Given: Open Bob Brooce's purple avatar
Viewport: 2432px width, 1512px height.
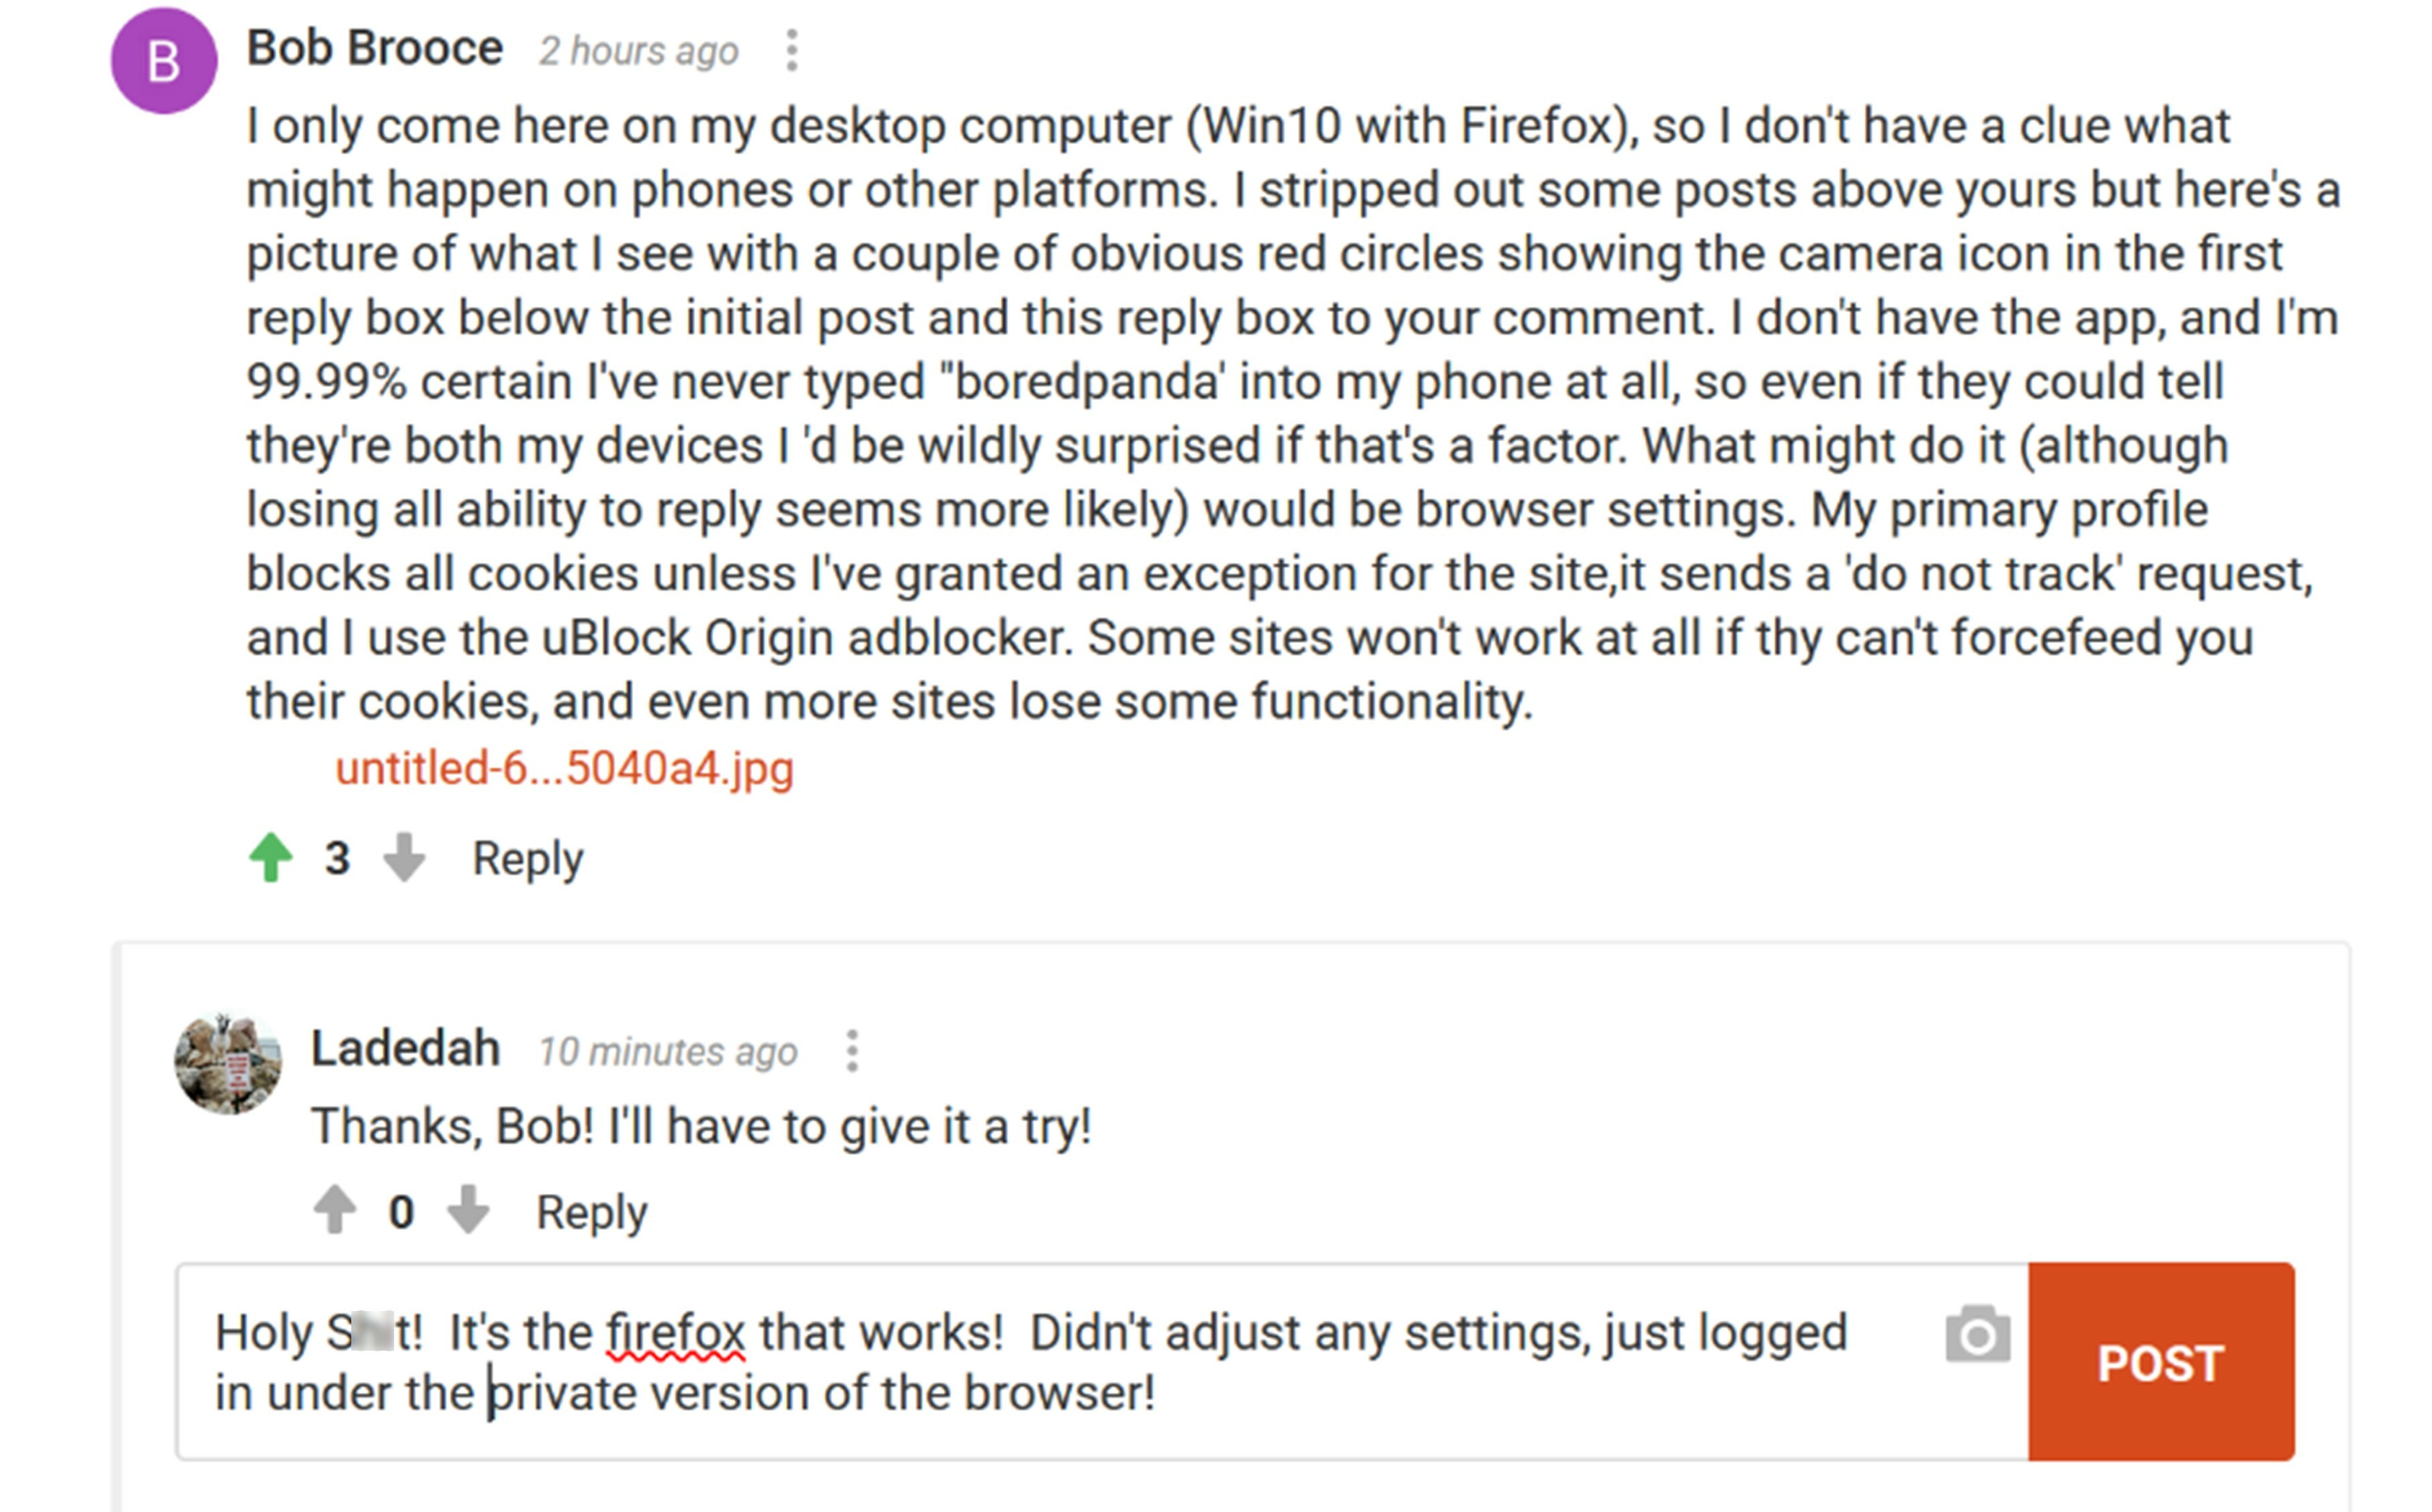Looking at the screenshot, I should [164, 61].
